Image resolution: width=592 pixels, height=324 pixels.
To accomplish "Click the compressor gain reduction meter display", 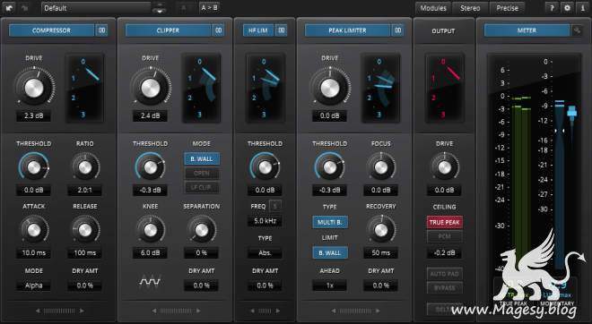I will (x=85, y=89).
